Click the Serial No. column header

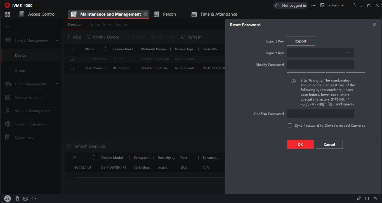210,49
